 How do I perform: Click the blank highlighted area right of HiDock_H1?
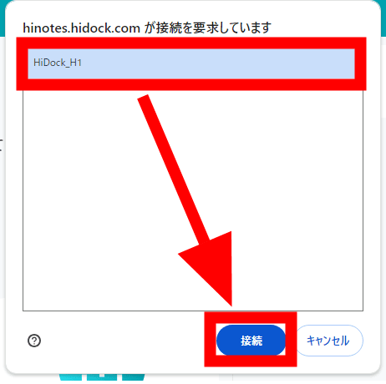217,63
